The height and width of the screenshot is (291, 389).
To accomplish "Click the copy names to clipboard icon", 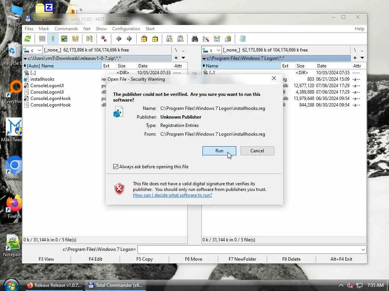I will [228, 39].
